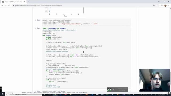The height and width of the screenshot is (96, 171).
Task: Click the "with pronostico:" line
Action: 52,80
